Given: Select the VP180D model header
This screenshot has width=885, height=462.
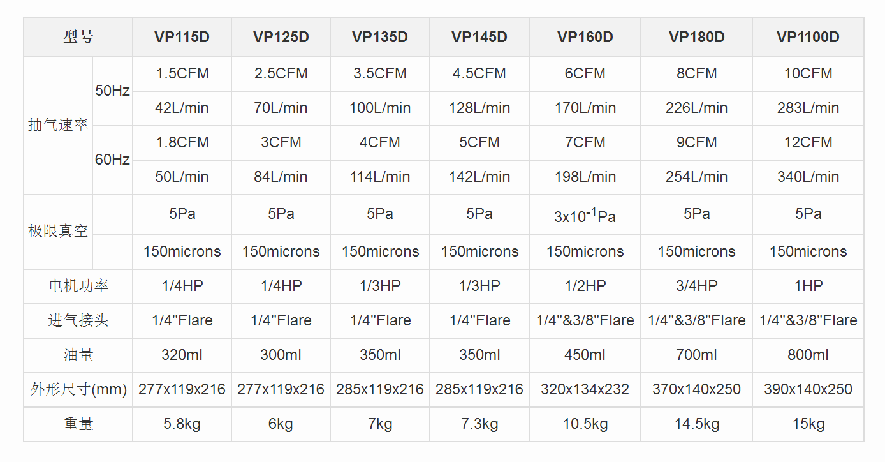Looking at the screenshot, I should 696,37.
